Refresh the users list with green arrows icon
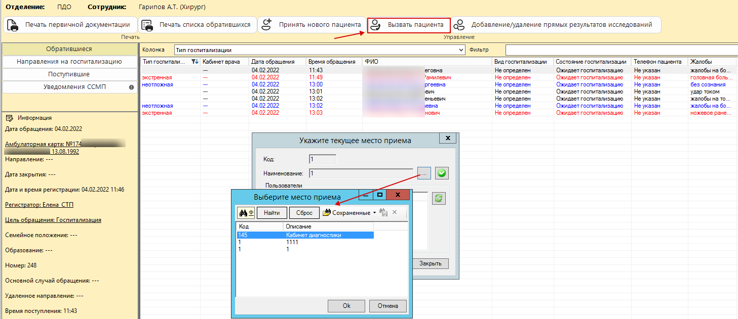Screen dimensions: 738x319 pyautogui.click(x=439, y=198)
